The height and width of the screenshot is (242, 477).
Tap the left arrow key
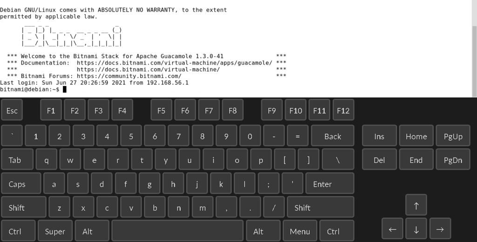pos(392,229)
